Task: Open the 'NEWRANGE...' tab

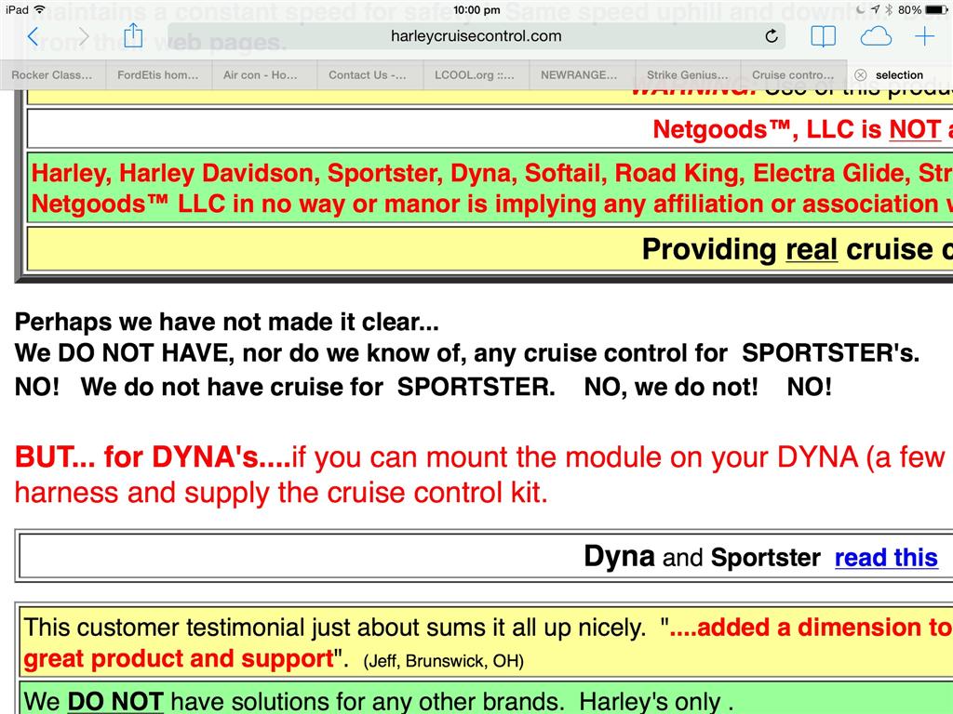Action: pos(581,74)
